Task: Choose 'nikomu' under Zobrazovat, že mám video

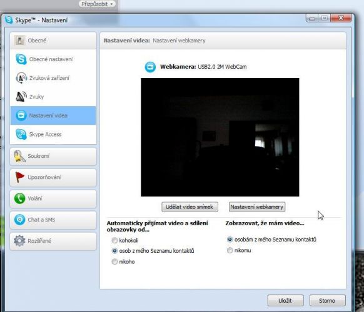Action: (230, 250)
